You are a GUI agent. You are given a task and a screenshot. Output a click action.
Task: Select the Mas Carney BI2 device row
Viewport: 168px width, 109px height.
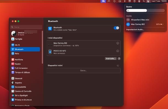(83, 44)
